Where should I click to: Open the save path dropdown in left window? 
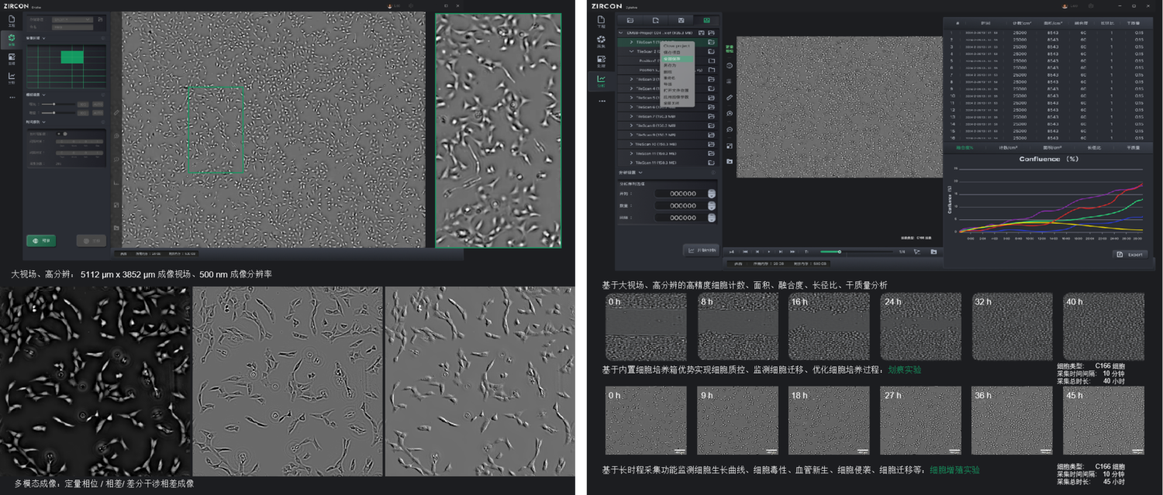point(72,18)
